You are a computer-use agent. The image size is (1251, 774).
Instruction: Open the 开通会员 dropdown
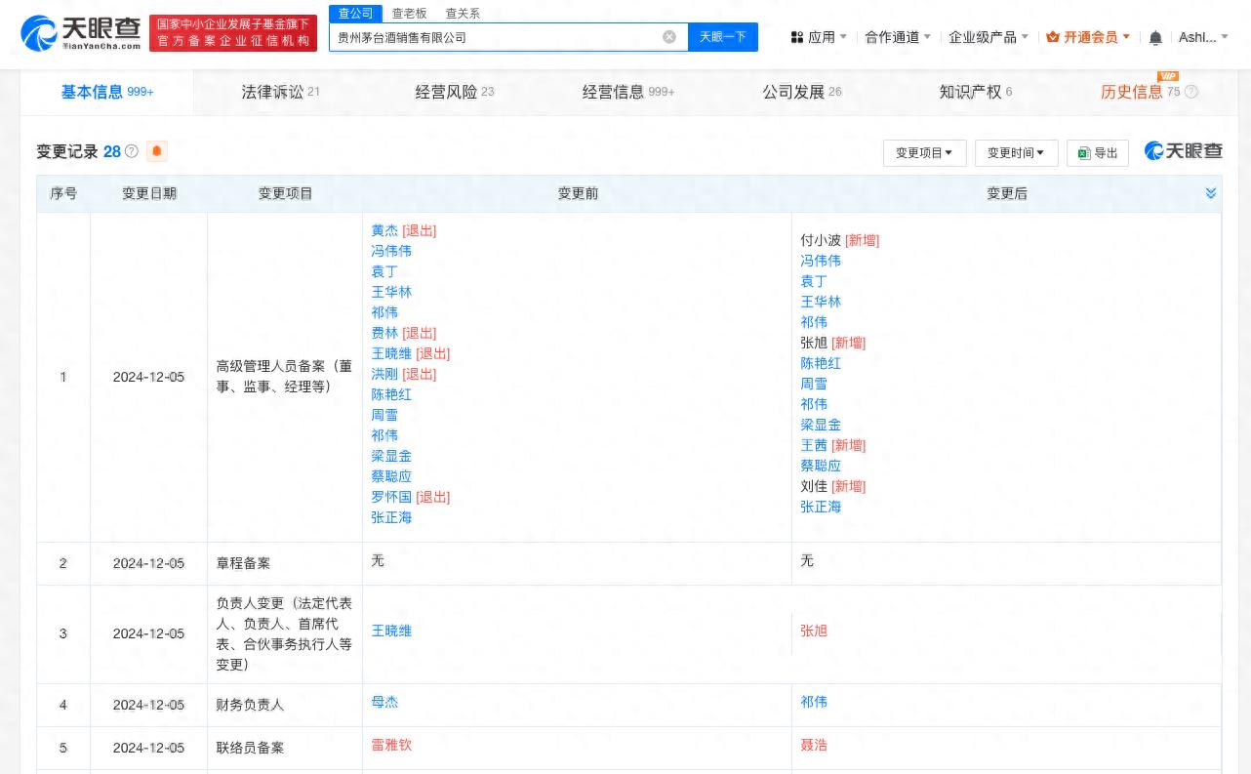point(1088,37)
